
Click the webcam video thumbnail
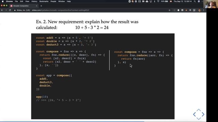click(x=211, y=4)
